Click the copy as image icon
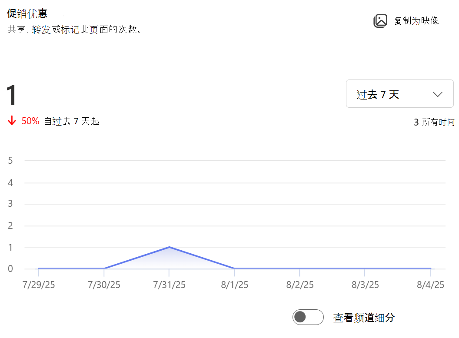459x338 pixels. click(x=380, y=21)
